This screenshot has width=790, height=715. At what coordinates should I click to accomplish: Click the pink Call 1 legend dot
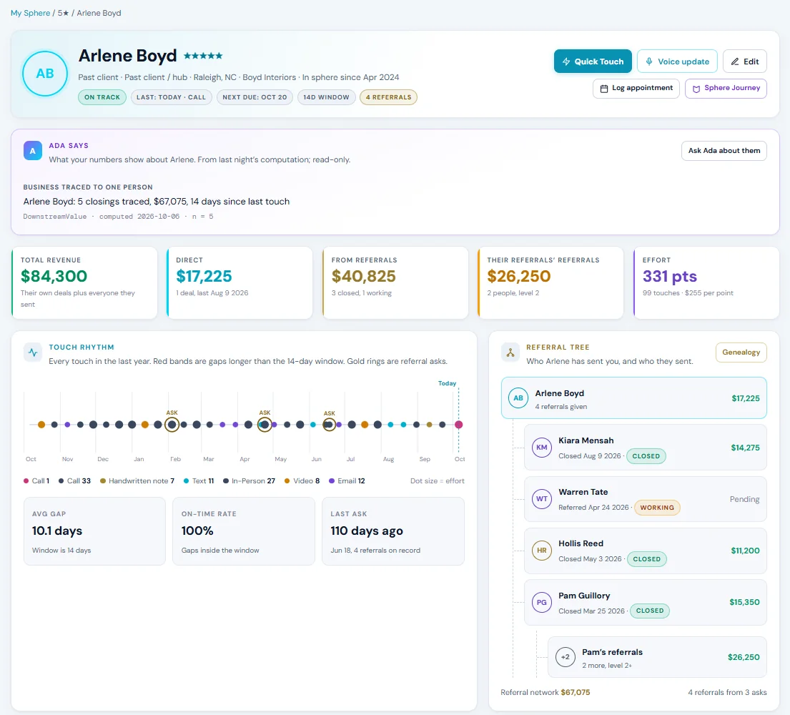[26, 480]
